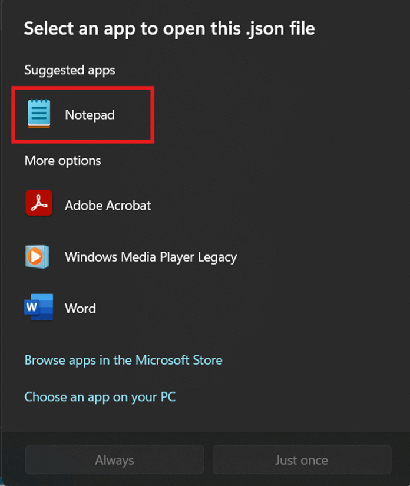Open Browse apps in the Microsoft Store

(x=123, y=360)
